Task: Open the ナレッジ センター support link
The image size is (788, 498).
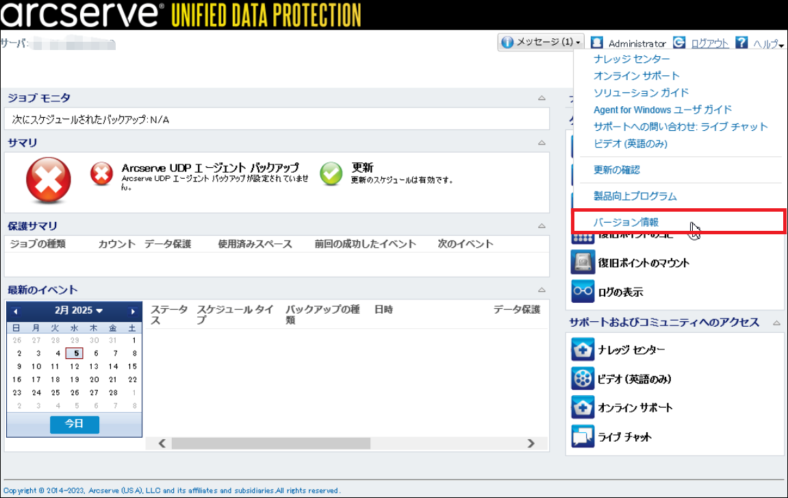Action: (x=631, y=350)
